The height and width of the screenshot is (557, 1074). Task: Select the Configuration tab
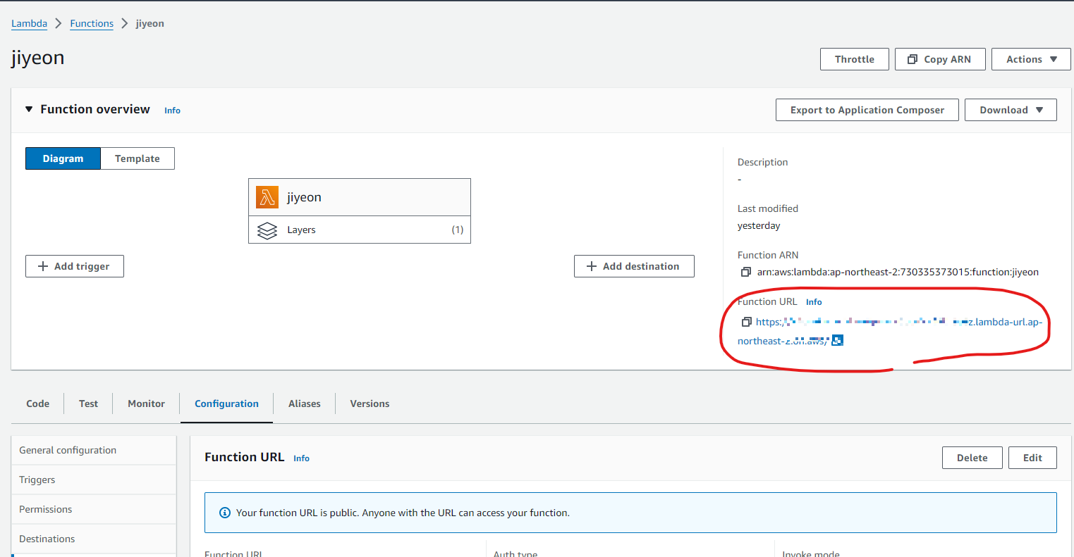226,403
